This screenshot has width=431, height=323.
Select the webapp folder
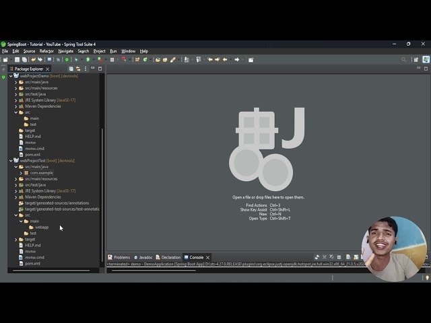pos(39,227)
